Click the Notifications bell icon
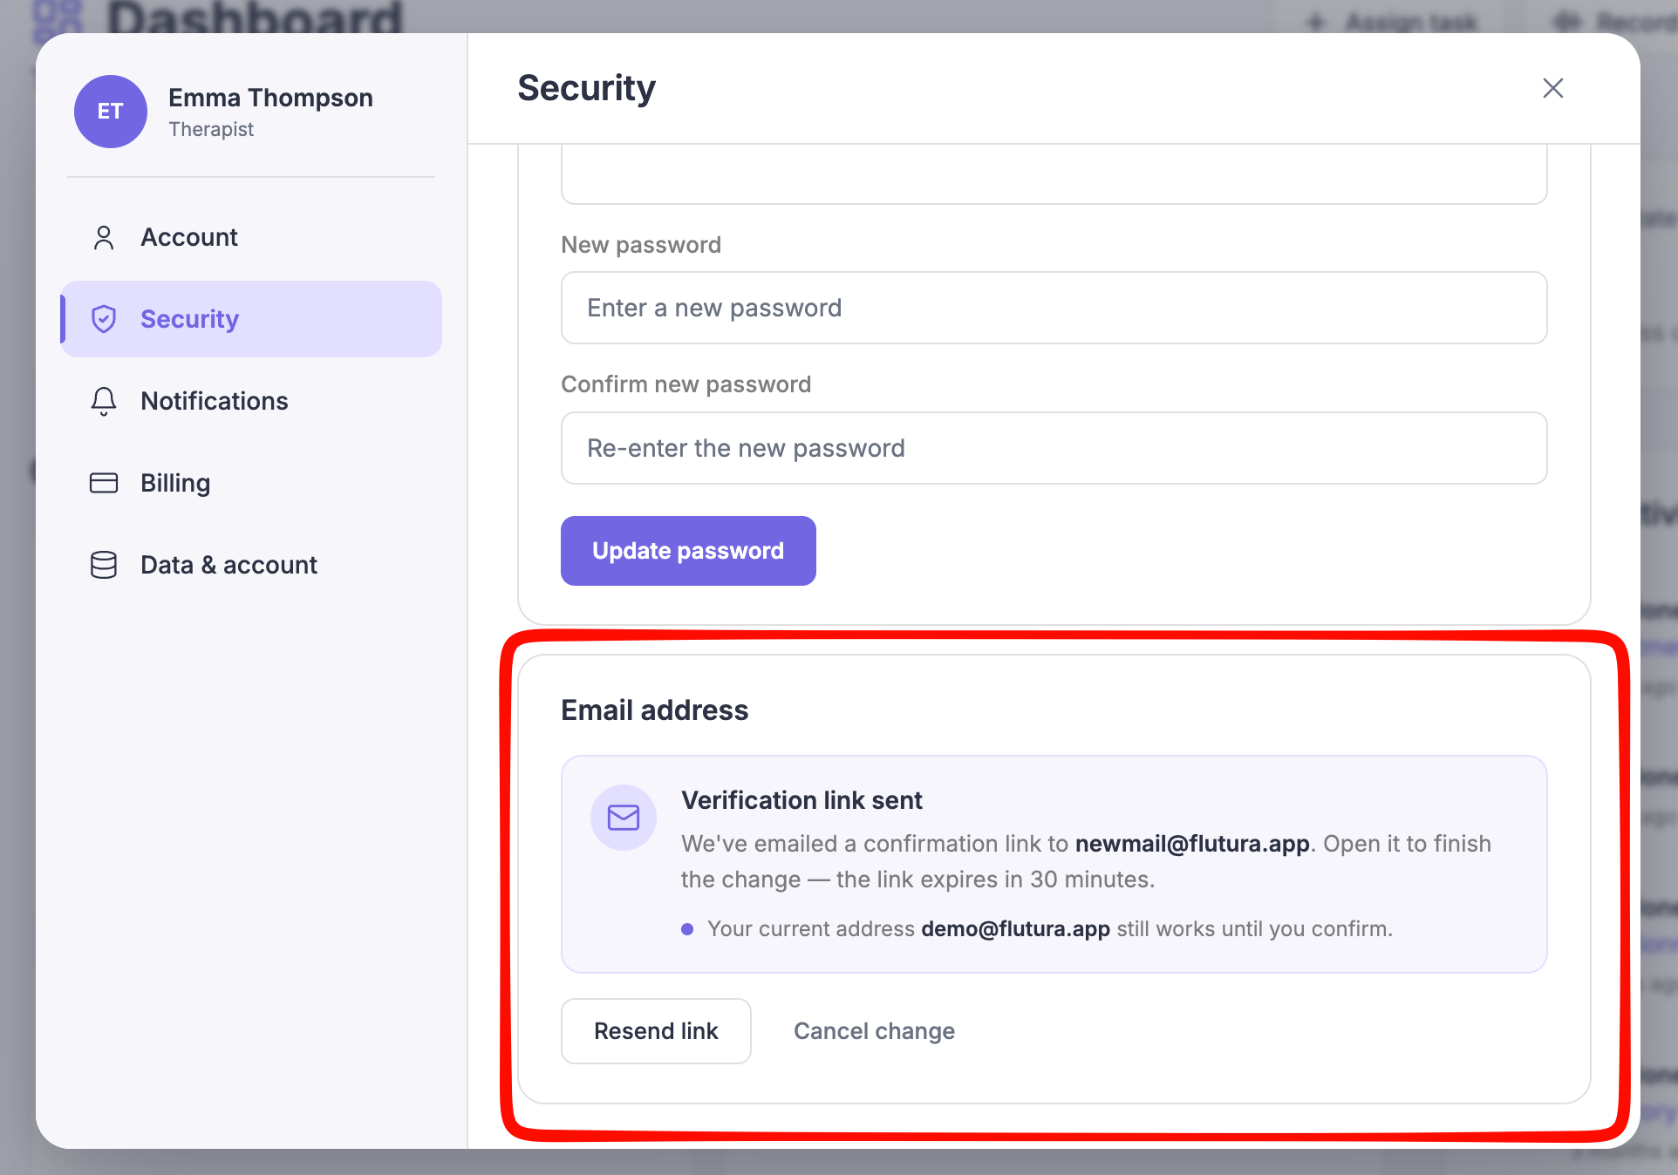This screenshot has width=1678, height=1175. [104, 401]
